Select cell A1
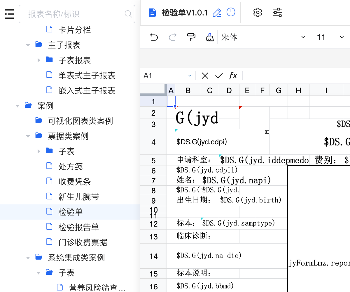This screenshot has height=292, width=350. pyautogui.click(x=171, y=101)
